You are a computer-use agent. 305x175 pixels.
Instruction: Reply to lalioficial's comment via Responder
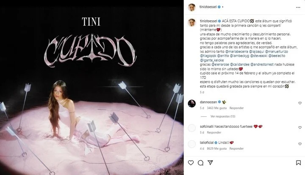click(x=236, y=149)
